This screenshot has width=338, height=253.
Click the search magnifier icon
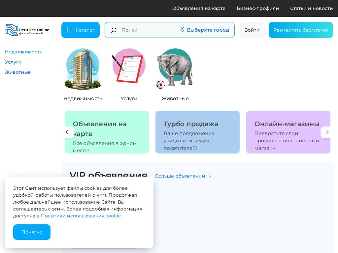click(x=114, y=30)
